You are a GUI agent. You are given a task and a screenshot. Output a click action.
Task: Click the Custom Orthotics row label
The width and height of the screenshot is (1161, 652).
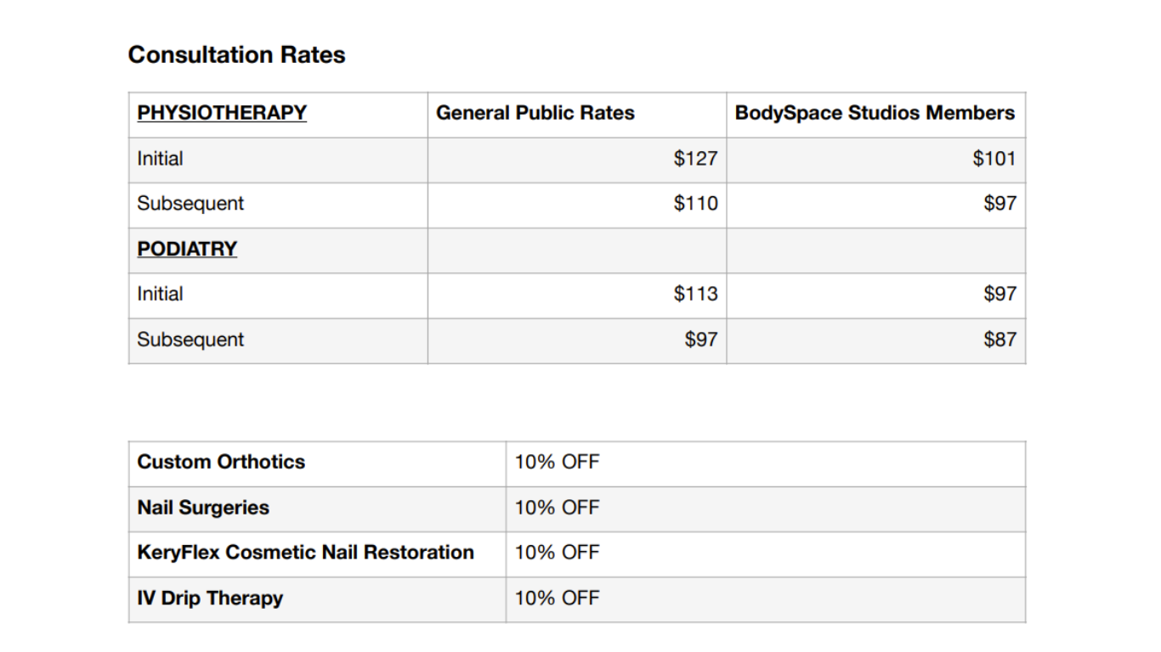click(x=221, y=462)
